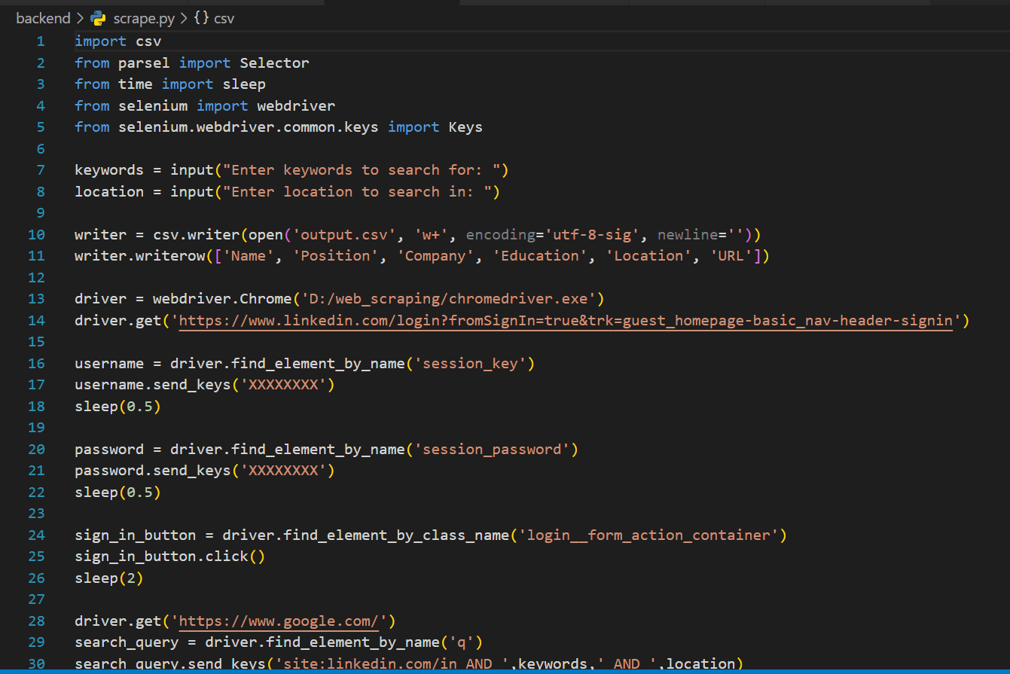The height and width of the screenshot is (674, 1010).
Task: Click the 'location' variable on line 8
Action: [x=109, y=191]
